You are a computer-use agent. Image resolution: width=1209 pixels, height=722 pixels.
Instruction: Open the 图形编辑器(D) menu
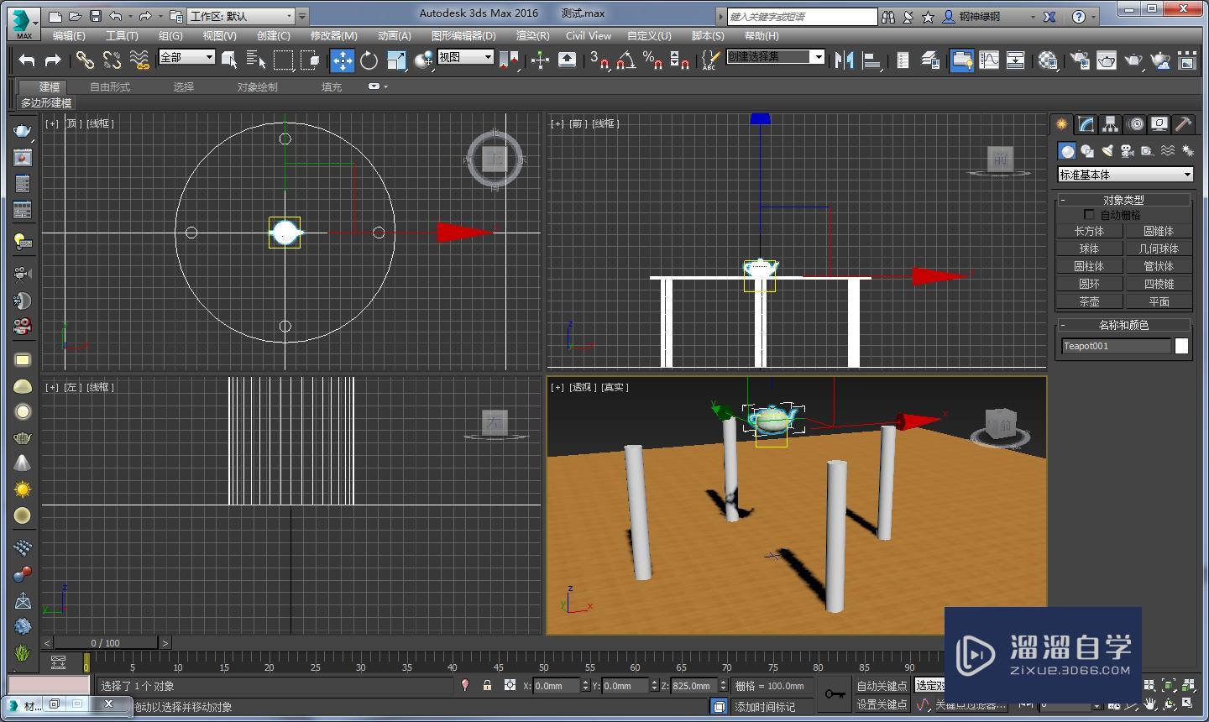463,36
